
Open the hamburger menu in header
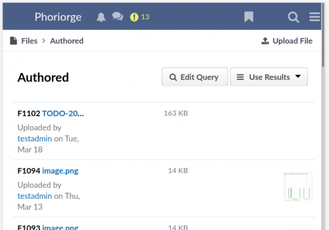315,17
